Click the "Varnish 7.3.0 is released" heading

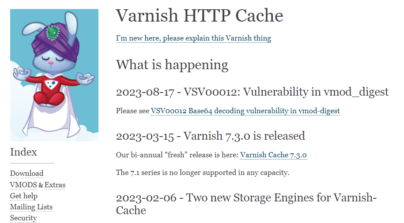pos(210,135)
